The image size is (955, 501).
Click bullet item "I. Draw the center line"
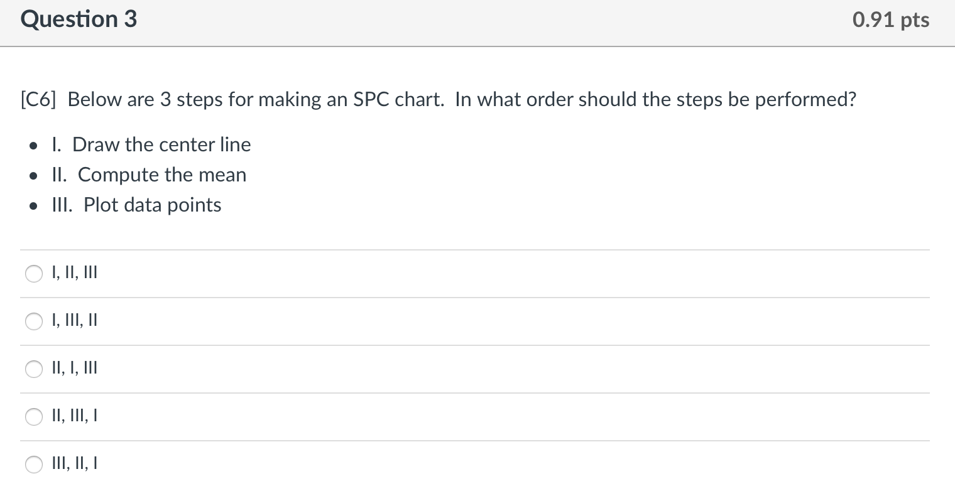pos(151,144)
